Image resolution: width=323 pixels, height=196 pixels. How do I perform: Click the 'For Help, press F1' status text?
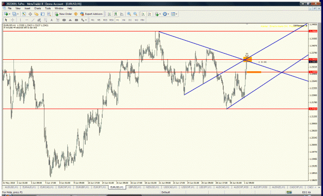[12, 192]
